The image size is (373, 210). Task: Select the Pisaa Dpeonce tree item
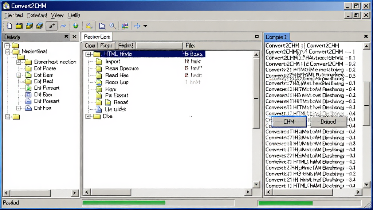122,69
